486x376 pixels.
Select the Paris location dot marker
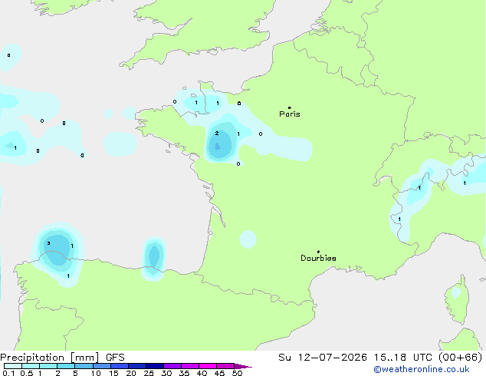click(290, 107)
